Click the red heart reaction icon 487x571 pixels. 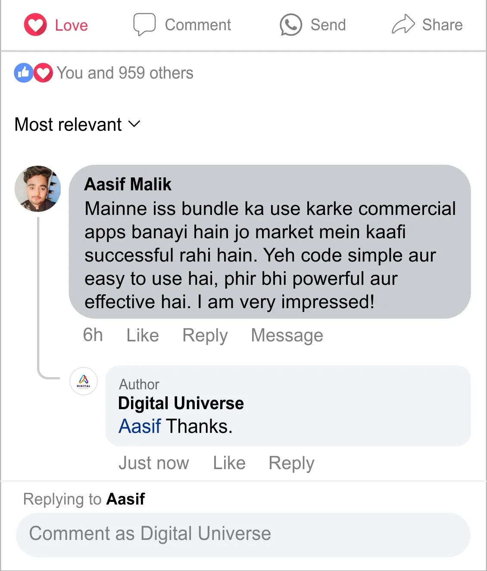(43, 73)
